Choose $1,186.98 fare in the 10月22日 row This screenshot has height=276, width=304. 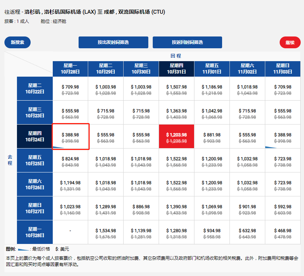point(212,88)
